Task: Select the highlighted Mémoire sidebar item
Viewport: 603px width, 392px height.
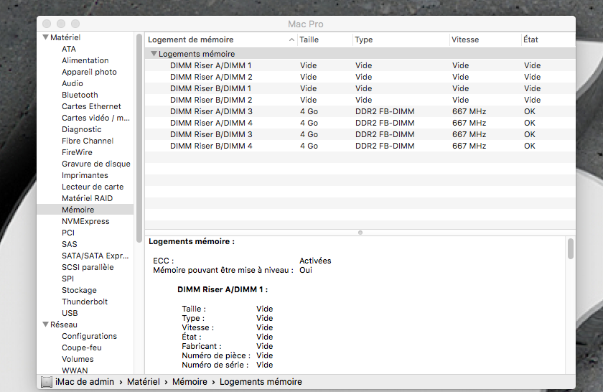Action: click(x=85, y=210)
